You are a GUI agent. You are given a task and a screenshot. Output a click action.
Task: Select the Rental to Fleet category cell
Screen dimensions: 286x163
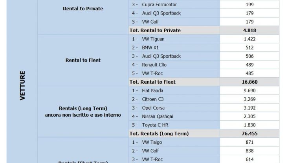pos(83,60)
